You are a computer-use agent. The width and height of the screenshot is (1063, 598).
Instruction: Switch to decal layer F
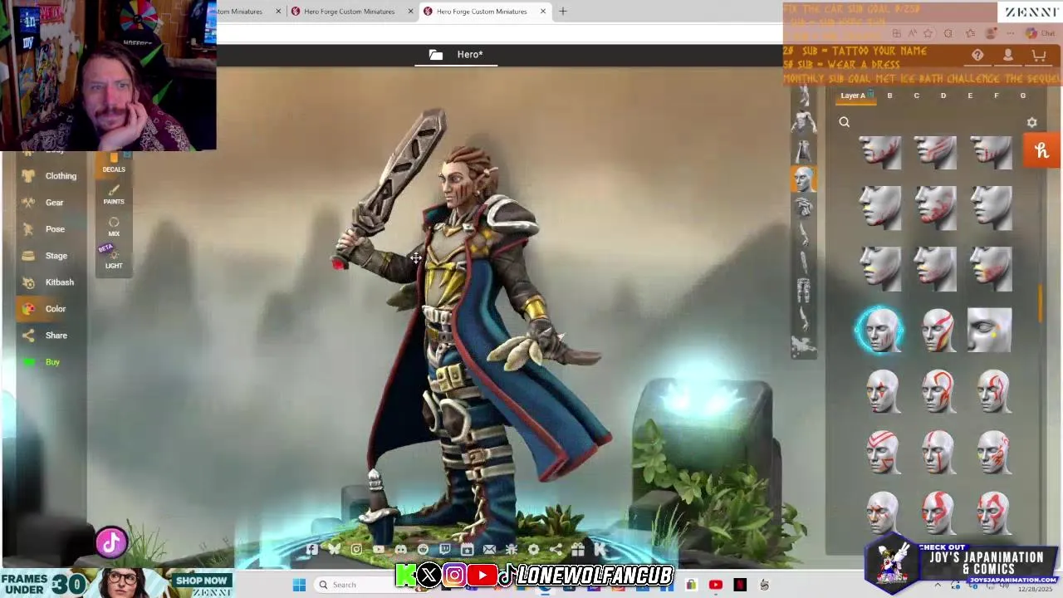(996, 96)
